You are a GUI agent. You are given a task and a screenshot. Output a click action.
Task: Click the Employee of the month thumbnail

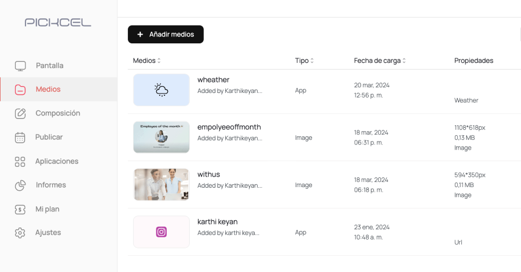point(162,137)
